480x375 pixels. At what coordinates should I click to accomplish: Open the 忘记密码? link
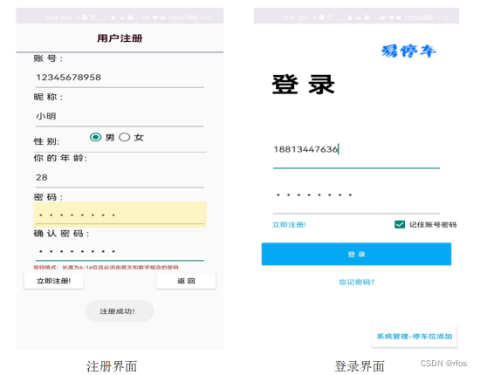point(356,282)
